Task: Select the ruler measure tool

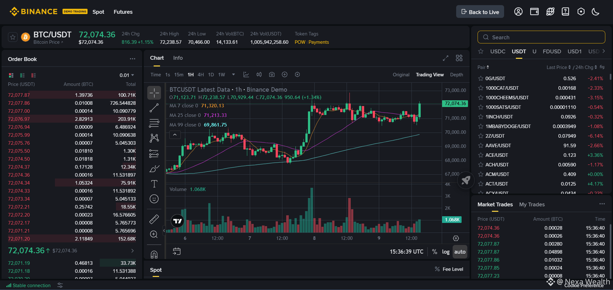Action: tap(154, 219)
